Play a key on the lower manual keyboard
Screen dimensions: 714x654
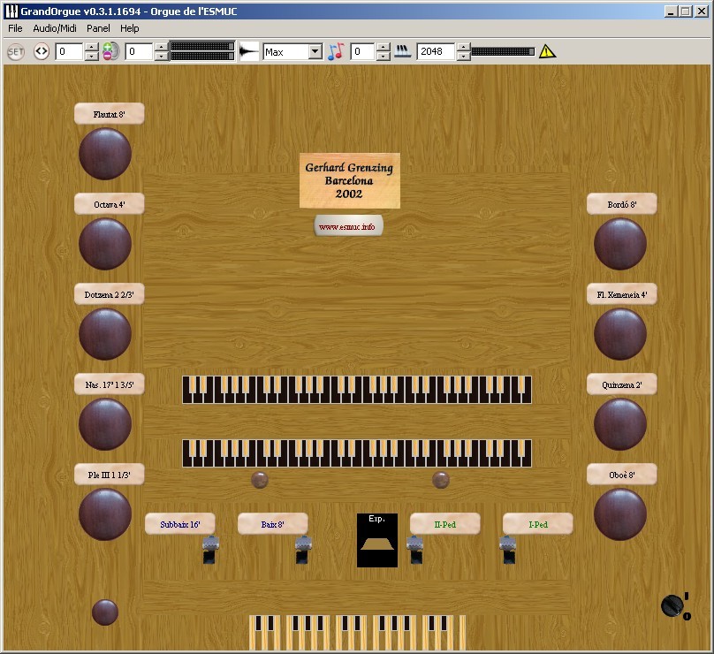pyautogui.click(x=357, y=453)
